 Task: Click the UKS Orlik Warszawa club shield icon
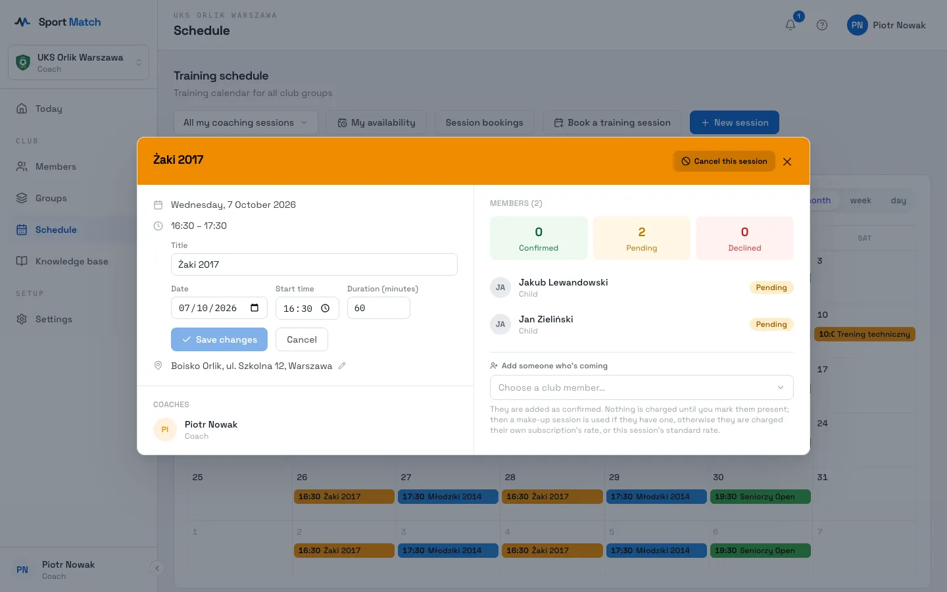click(23, 62)
